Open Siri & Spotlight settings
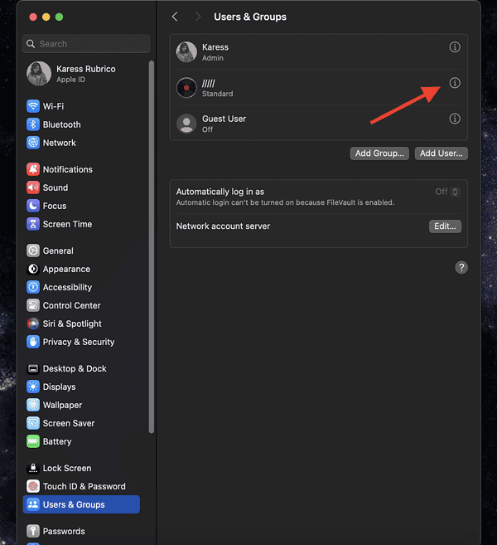This screenshot has height=545, width=497. tap(72, 324)
